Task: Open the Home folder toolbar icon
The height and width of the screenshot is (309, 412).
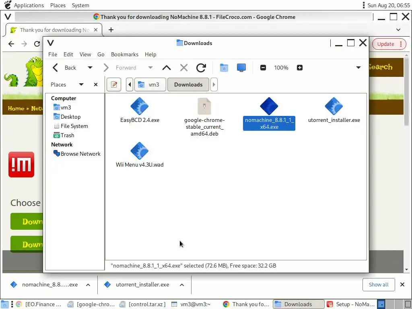Action: click(x=224, y=68)
